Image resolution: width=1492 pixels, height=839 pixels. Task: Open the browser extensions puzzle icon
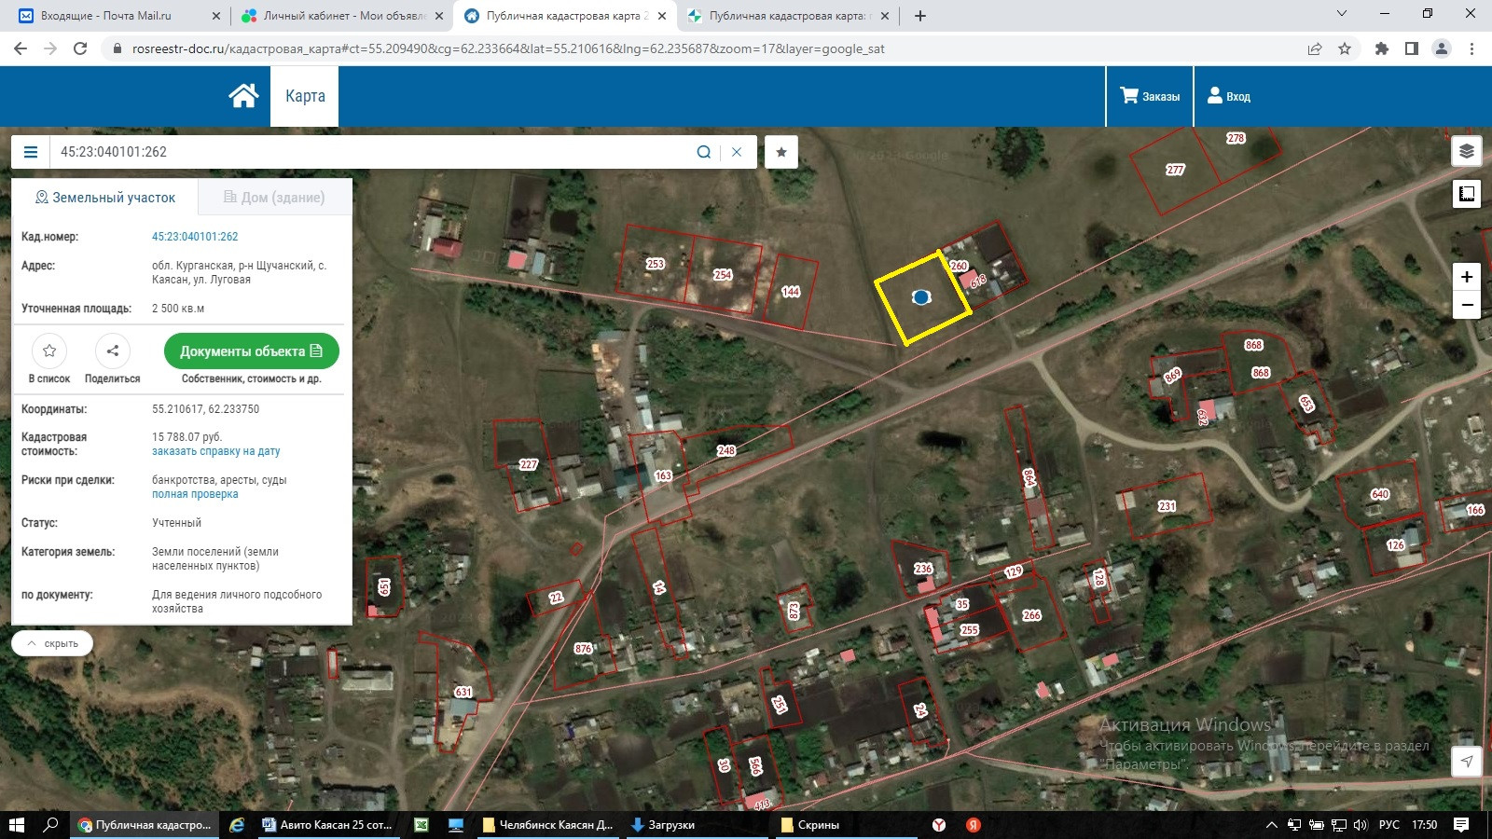(1382, 48)
